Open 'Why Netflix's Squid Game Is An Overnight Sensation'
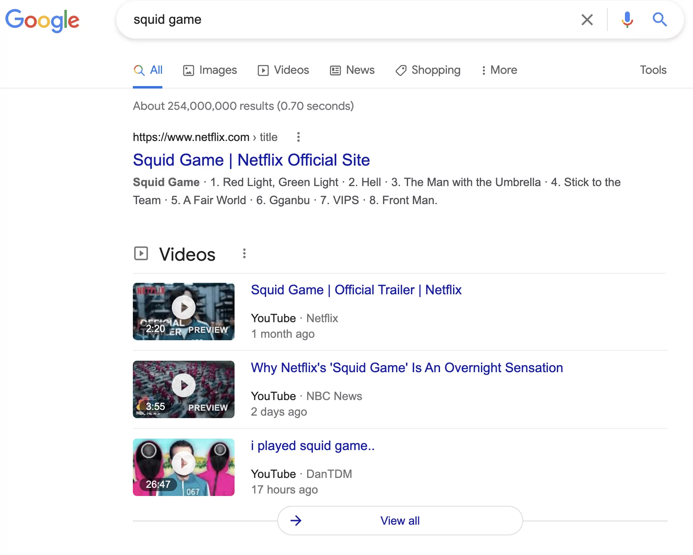 click(x=407, y=368)
